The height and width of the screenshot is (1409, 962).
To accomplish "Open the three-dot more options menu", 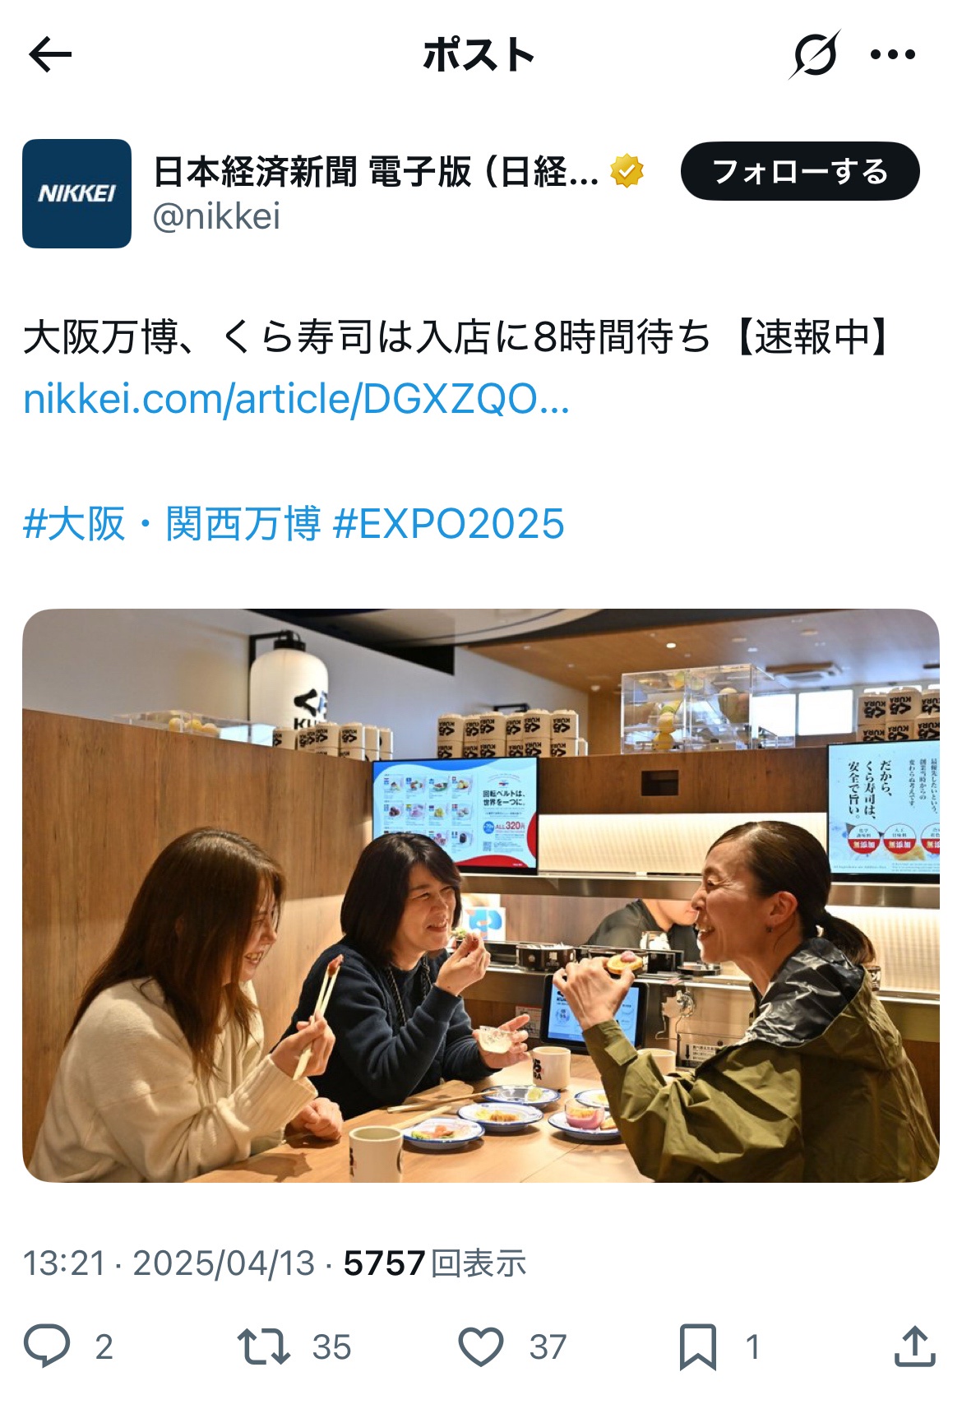I will point(893,55).
